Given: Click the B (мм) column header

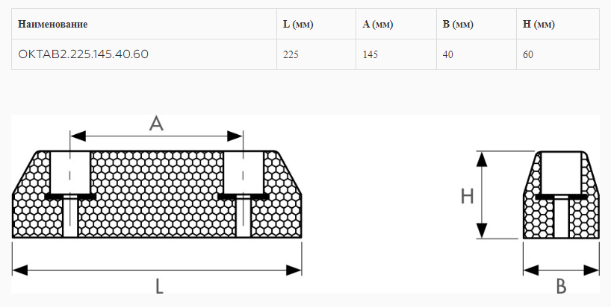Looking at the screenshot, I should (476, 24).
